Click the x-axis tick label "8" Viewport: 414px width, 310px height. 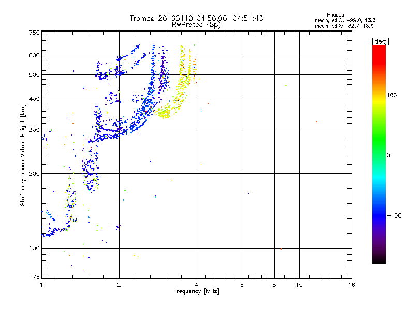(274, 285)
